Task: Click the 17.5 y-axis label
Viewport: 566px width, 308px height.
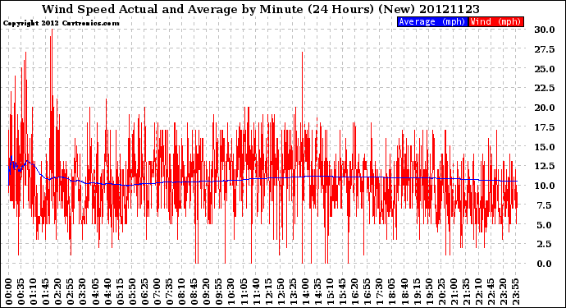Action: click(545, 127)
